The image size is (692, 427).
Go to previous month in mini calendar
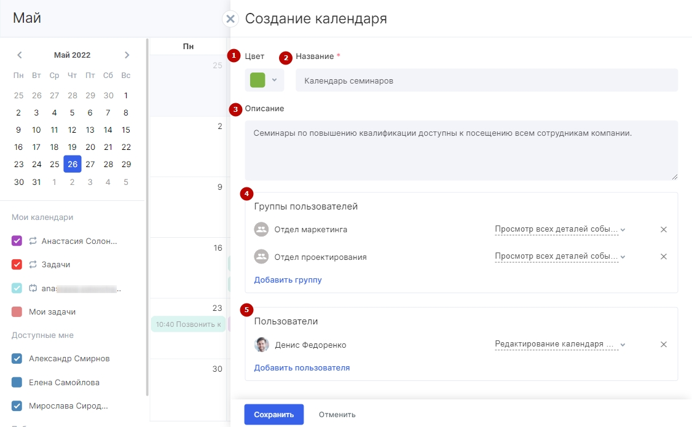point(20,55)
